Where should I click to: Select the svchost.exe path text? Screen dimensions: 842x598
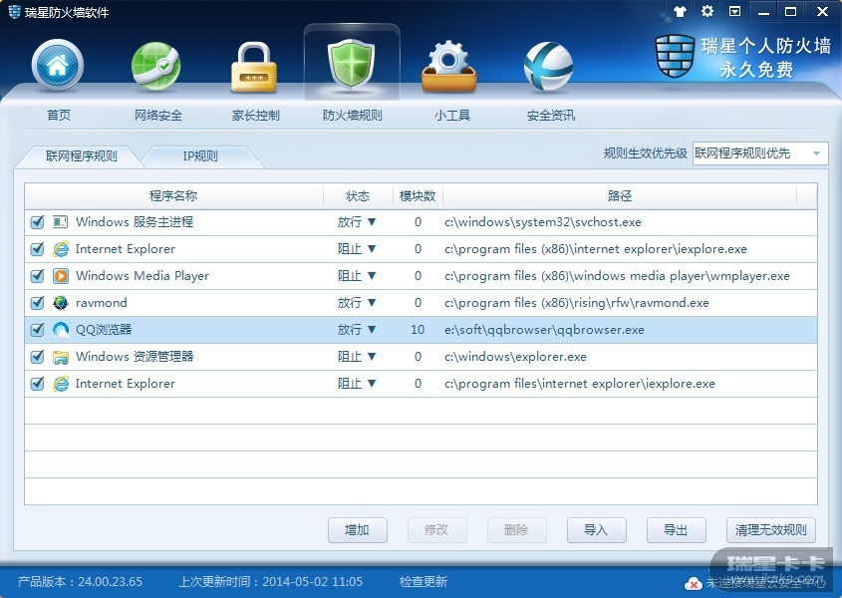(543, 222)
